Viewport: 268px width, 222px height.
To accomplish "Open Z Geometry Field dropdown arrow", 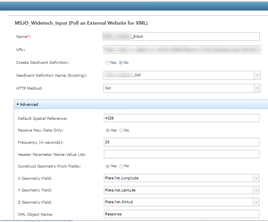I will pos(256,202).
